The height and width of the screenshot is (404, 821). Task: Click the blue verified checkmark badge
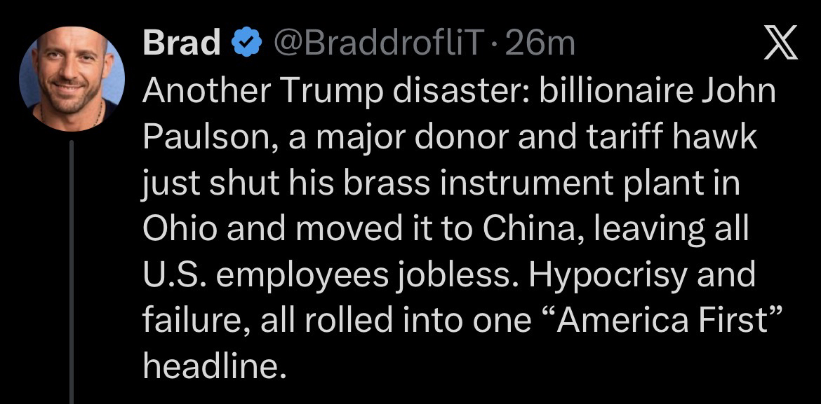pos(243,45)
